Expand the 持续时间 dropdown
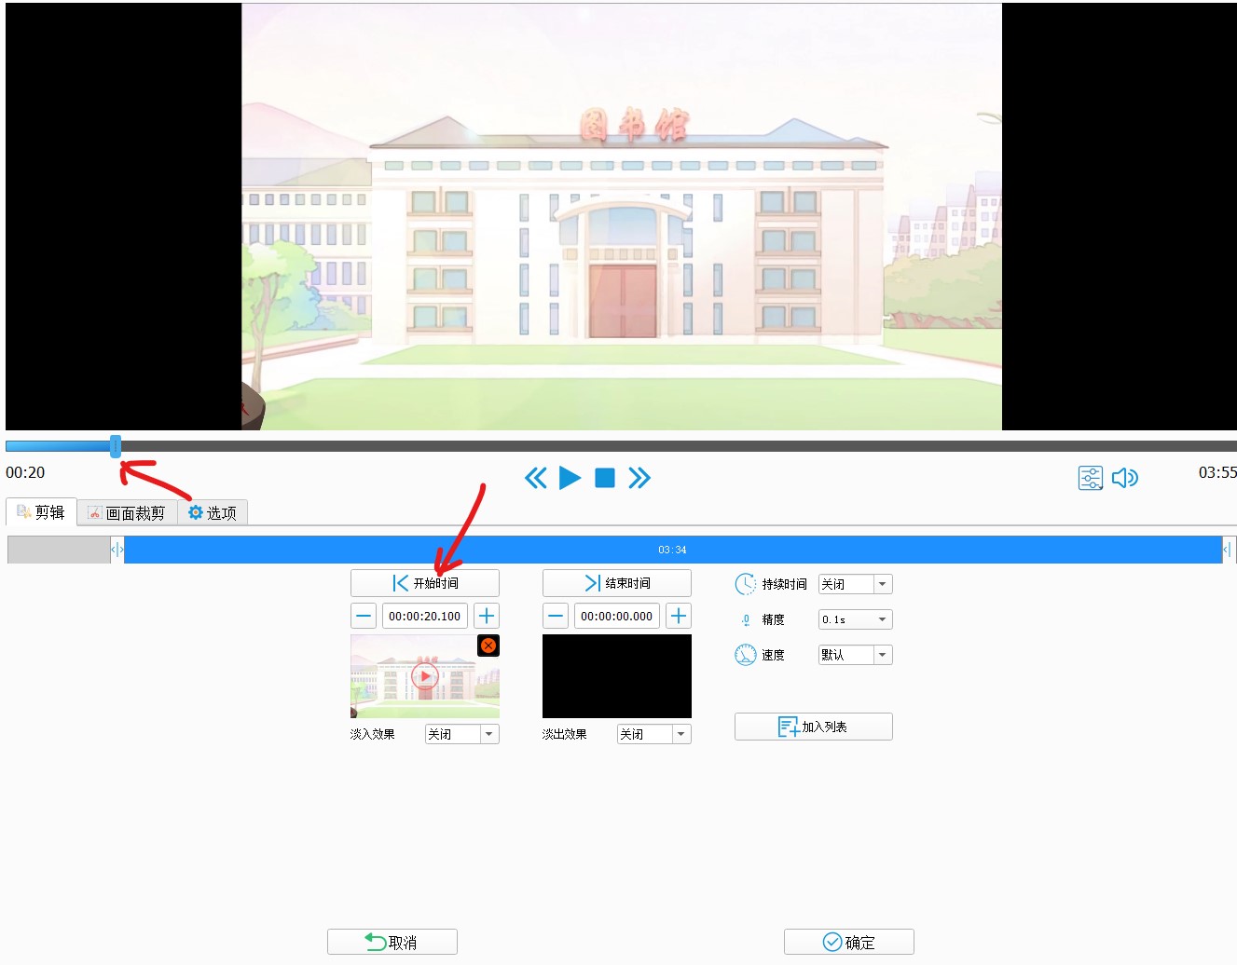The height and width of the screenshot is (965, 1237). coord(882,585)
